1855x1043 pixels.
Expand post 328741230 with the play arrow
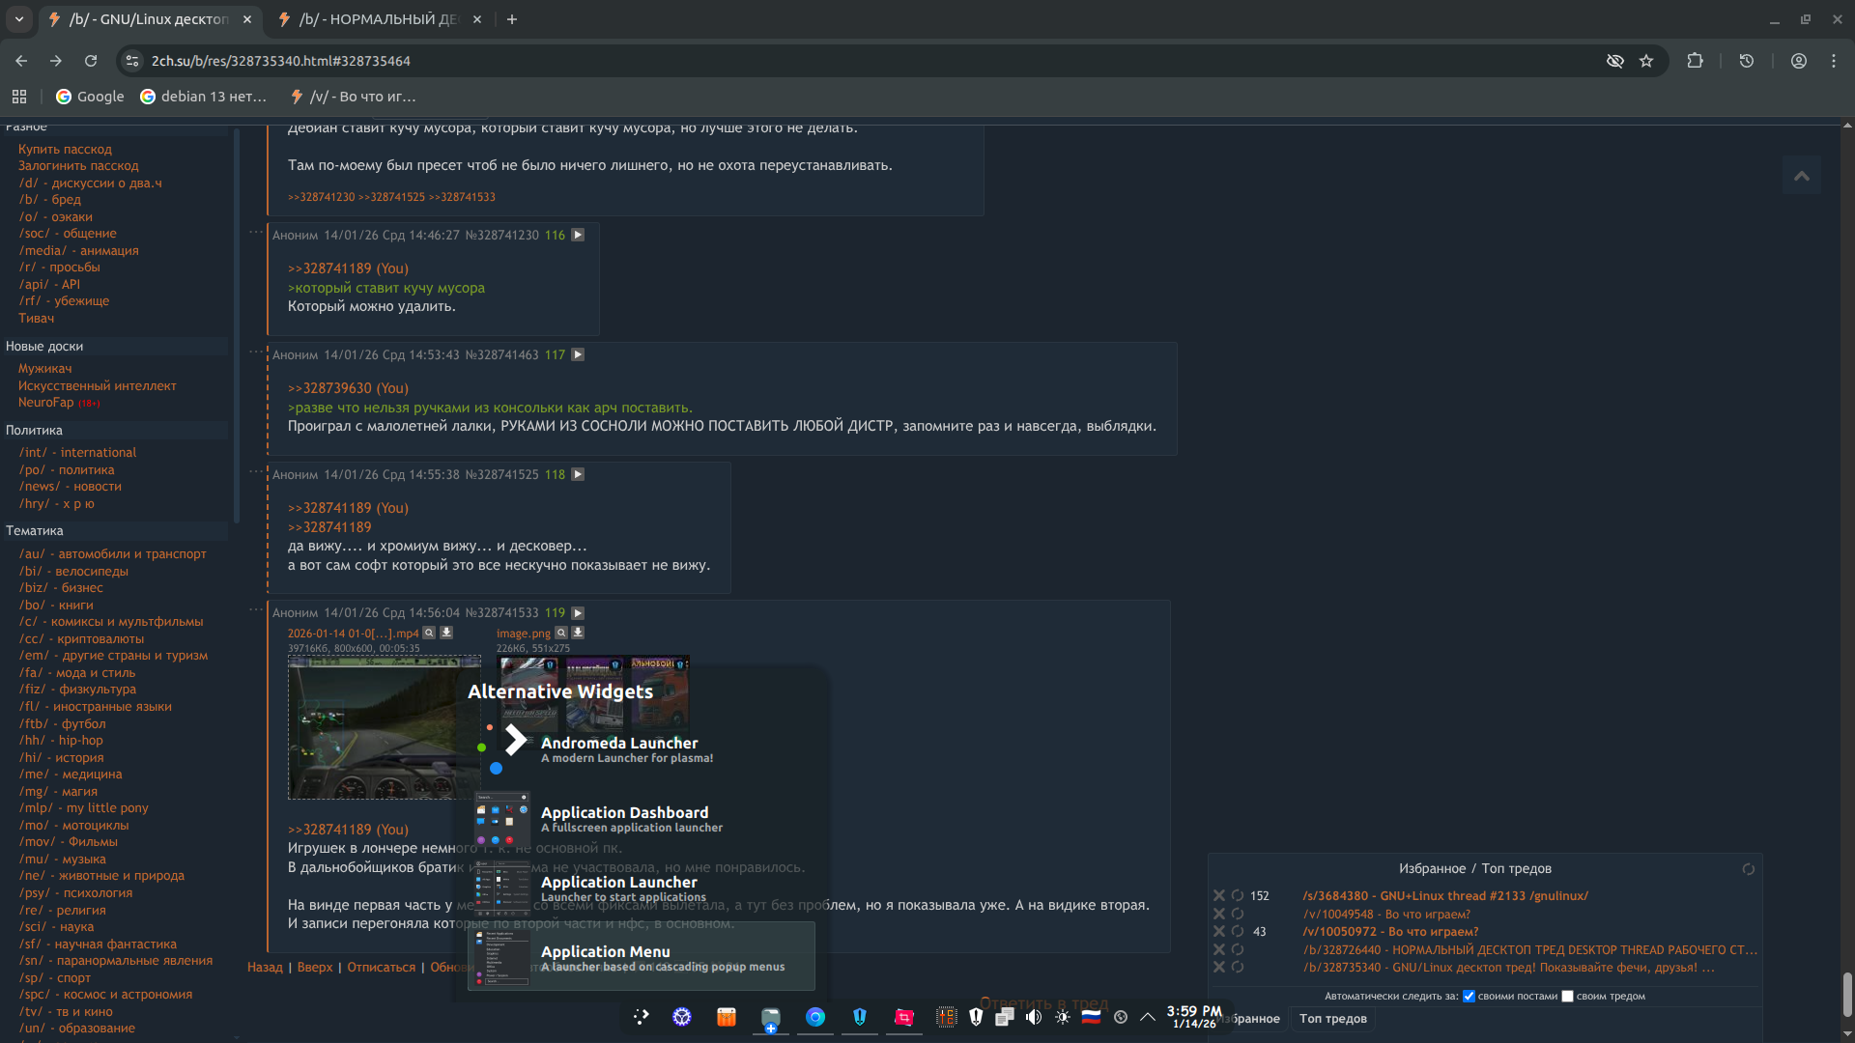pyautogui.click(x=578, y=236)
